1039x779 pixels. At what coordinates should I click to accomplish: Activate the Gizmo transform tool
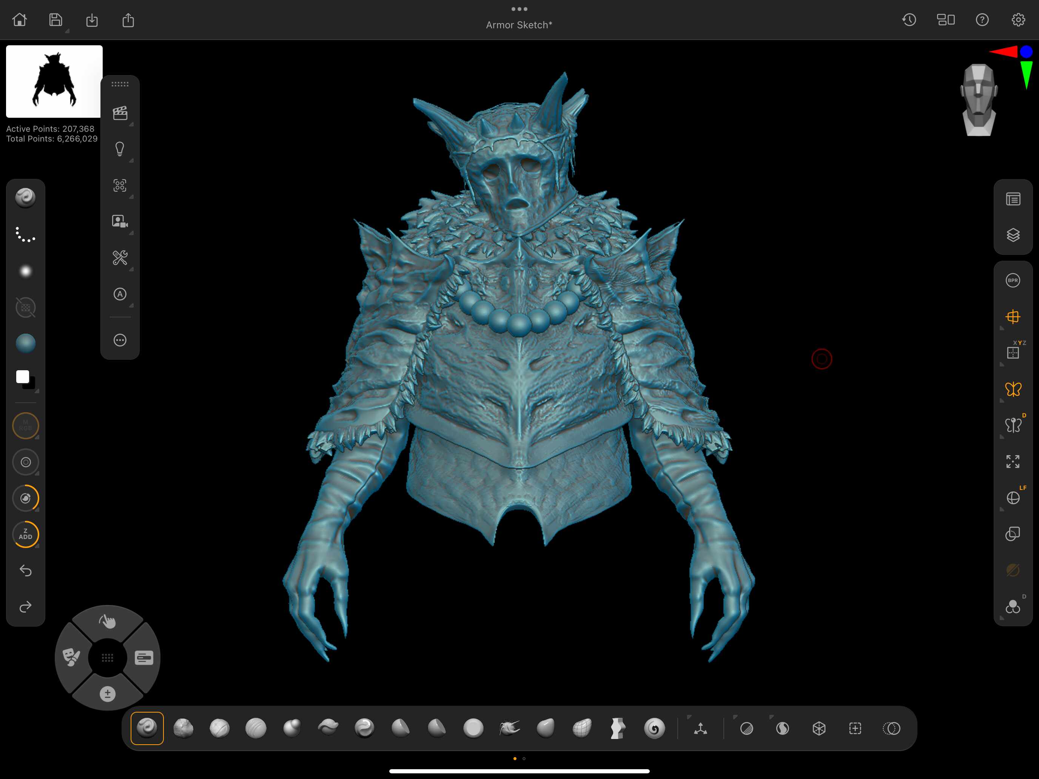tap(700, 728)
